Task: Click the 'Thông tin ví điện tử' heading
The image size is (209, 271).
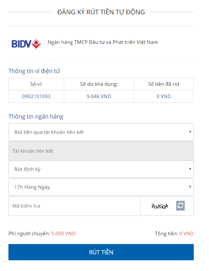Action: click(x=34, y=71)
